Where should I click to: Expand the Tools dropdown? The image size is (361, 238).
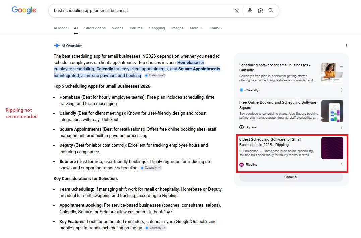pos(216,28)
